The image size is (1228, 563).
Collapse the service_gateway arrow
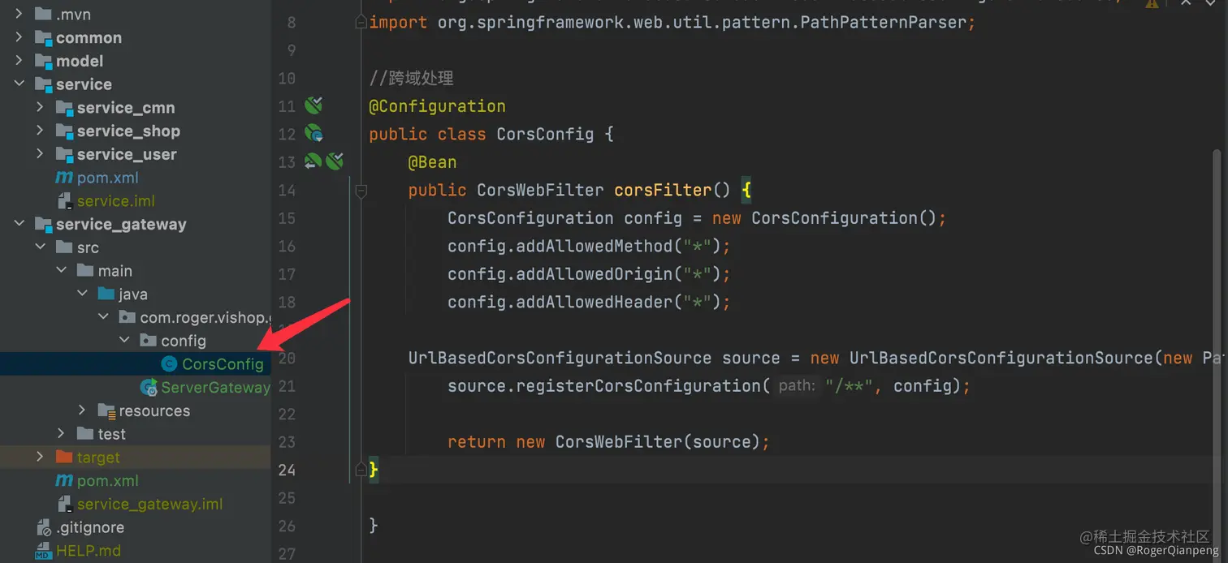(19, 224)
